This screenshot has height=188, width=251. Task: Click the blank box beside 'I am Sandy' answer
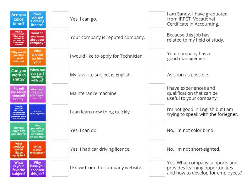pyautogui.click(x=157, y=19)
